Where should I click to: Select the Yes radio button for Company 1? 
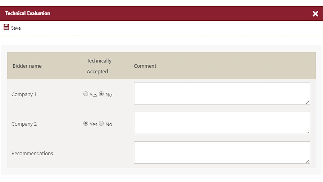pyautogui.click(x=86, y=94)
